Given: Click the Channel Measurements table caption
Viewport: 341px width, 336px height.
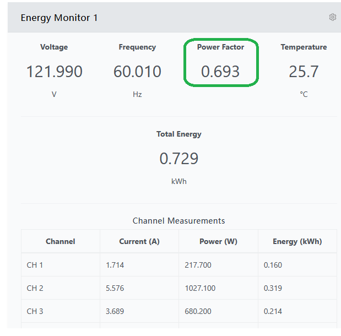Looking at the screenshot, I should coord(178,221).
